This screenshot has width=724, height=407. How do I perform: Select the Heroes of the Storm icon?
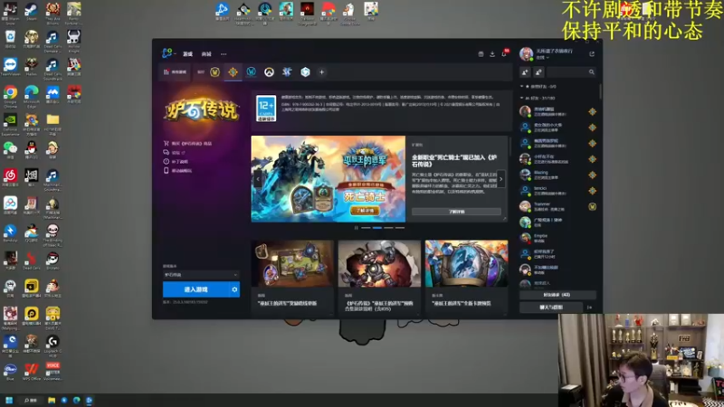click(305, 72)
